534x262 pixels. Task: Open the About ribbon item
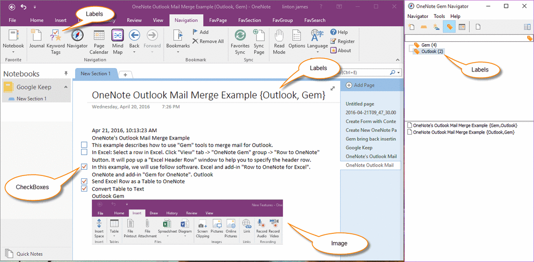pos(340,51)
